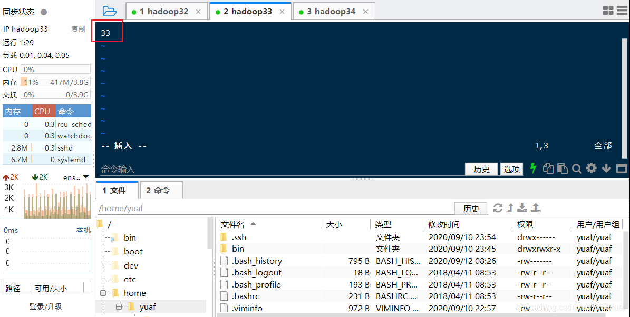Collapse the home folder tree node
Viewport: 630px width, 317px height.
(103, 293)
